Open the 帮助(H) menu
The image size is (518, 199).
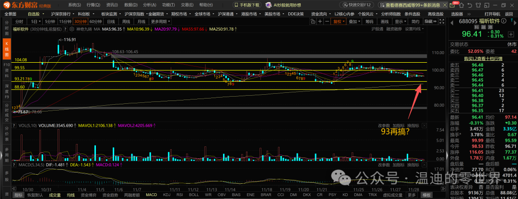tap(206, 5)
